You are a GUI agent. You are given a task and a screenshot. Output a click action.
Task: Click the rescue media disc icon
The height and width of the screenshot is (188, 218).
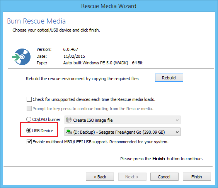pos(21,57)
